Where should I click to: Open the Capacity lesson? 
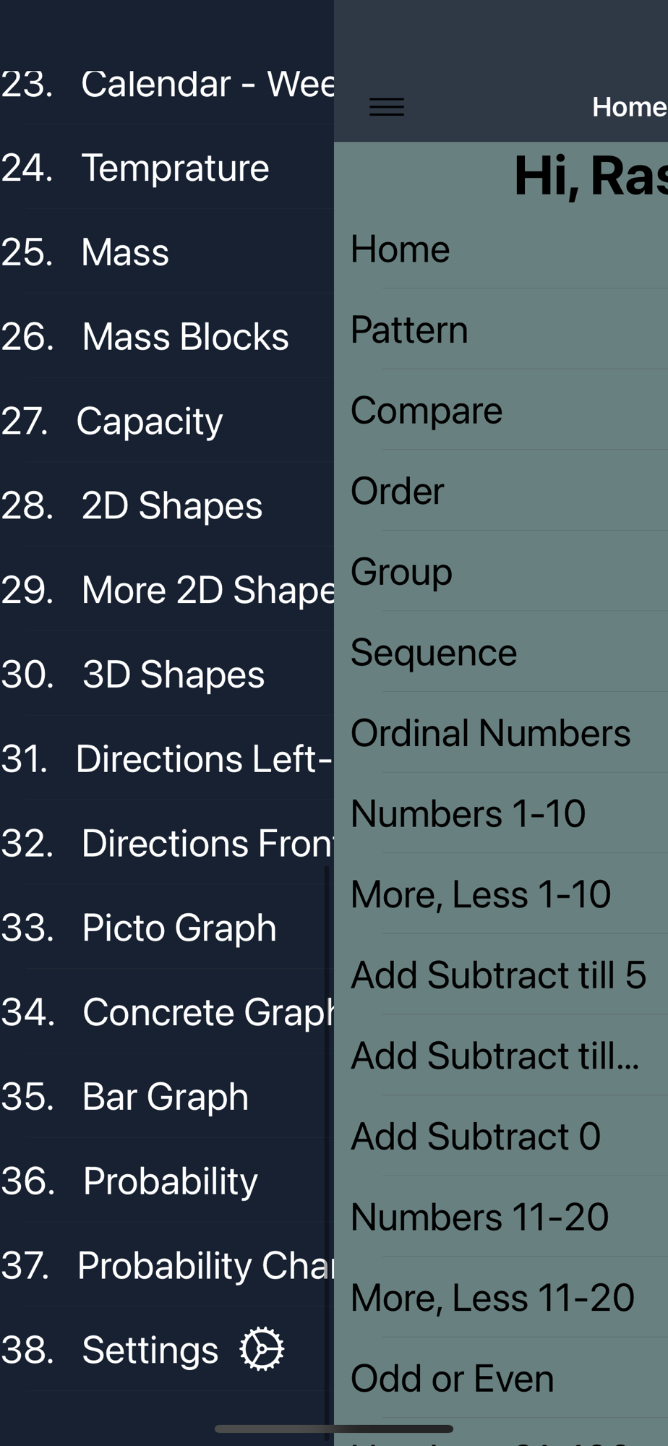tap(150, 422)
